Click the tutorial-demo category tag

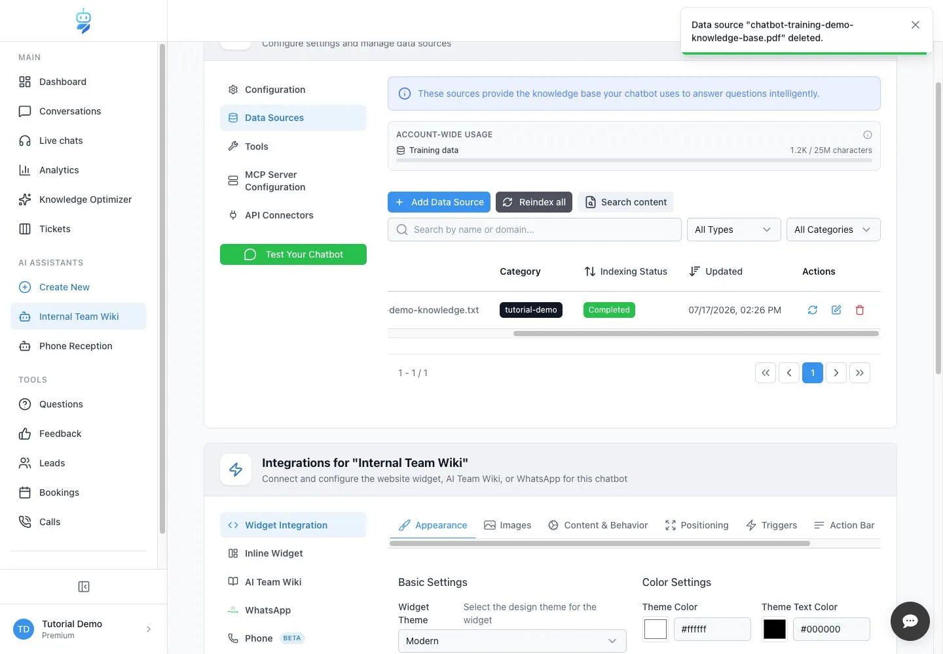531,310
